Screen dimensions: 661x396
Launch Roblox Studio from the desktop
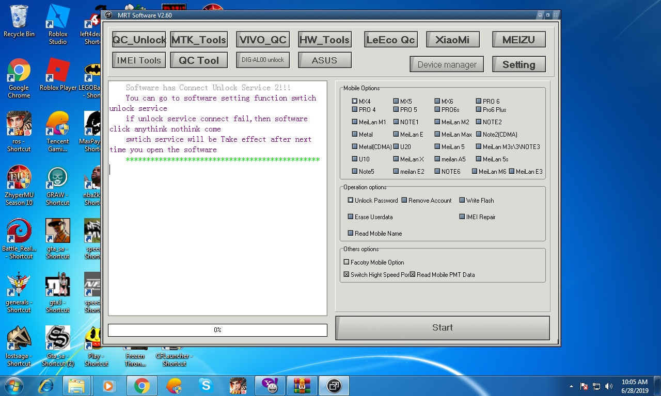pyautogui.click(x=58, y=24)
